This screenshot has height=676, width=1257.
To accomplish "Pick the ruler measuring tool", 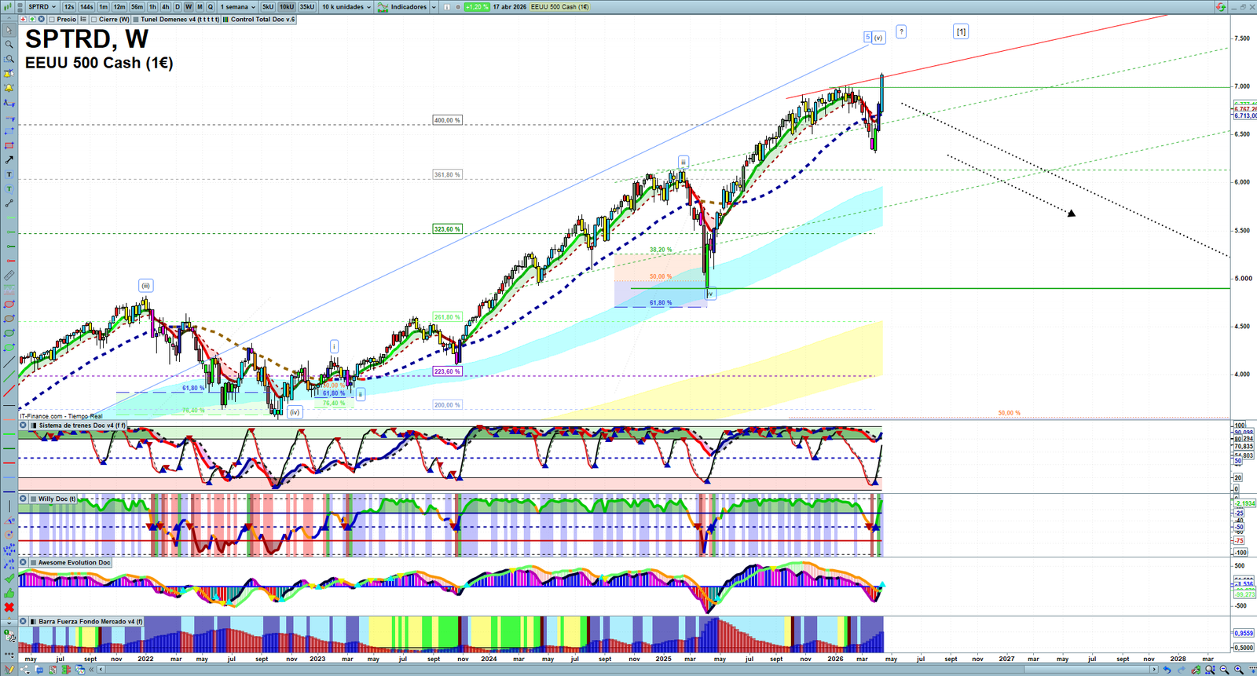I will tap(9, 276).
